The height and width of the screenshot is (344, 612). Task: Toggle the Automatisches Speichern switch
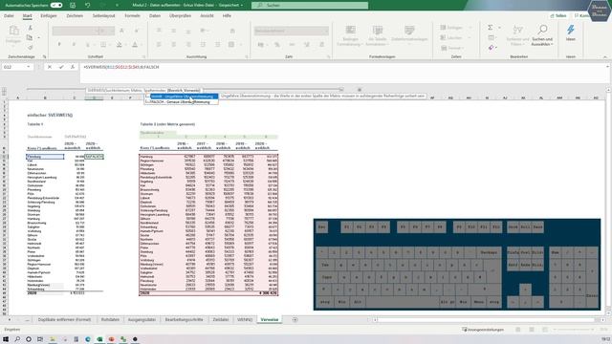[x=56, y=5]
